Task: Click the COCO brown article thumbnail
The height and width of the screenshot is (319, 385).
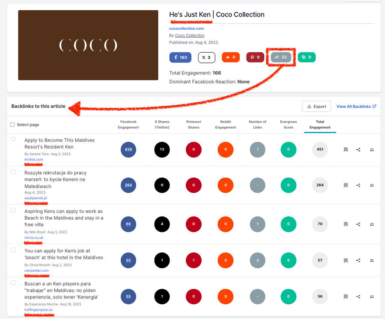Action: [88, 45]
